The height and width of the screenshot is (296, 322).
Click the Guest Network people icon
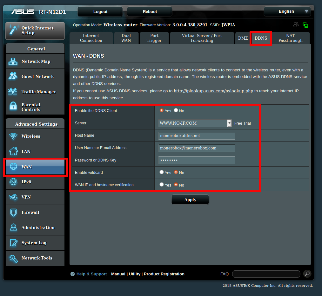coord(13,76)
